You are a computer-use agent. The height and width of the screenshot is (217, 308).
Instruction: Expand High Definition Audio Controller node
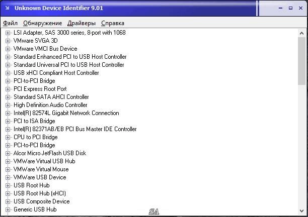8,105
